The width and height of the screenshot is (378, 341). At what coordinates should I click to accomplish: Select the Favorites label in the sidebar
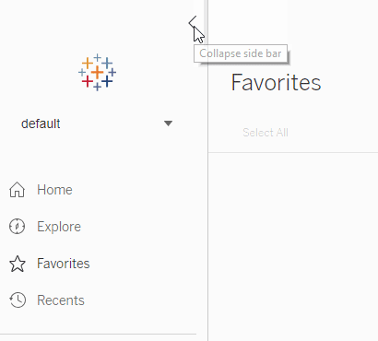click(64, 264)
